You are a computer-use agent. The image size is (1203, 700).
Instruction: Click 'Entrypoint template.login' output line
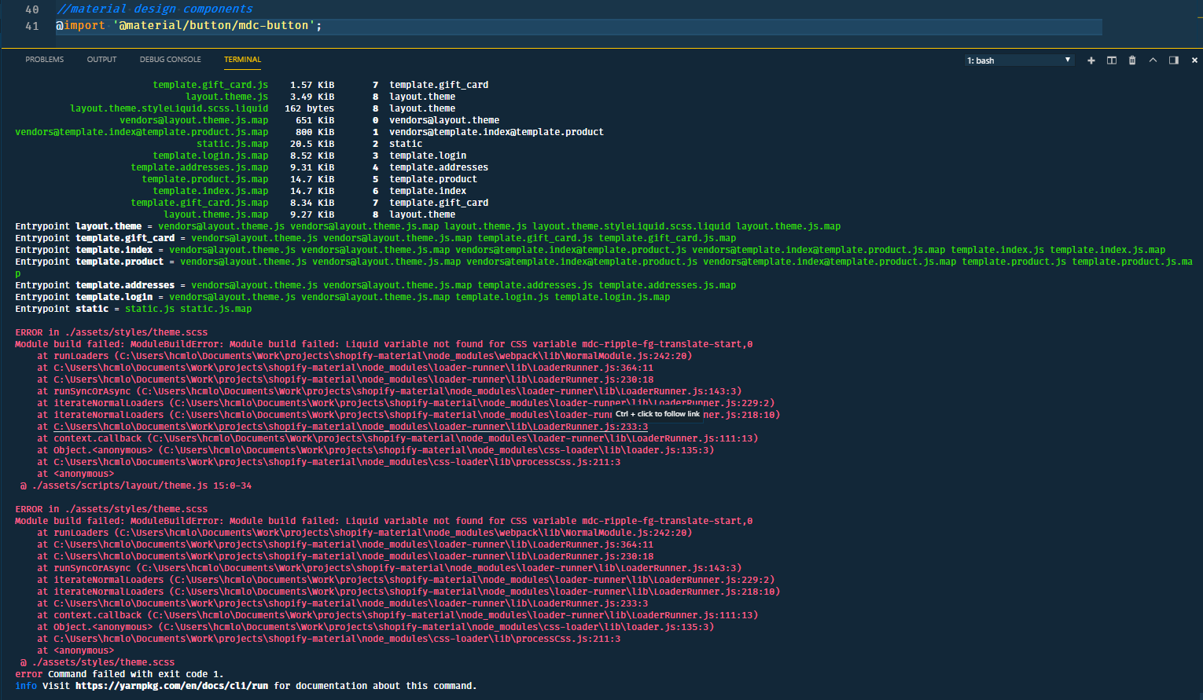(x=343, y=297)
